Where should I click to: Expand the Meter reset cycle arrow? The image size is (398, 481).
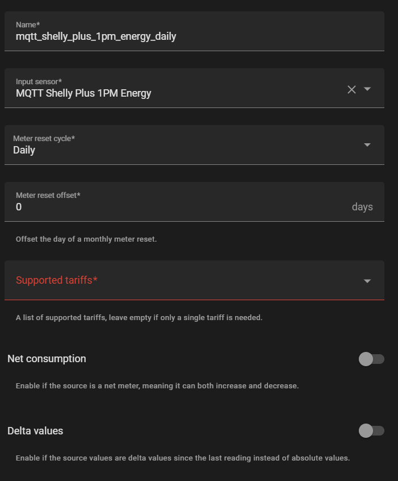367,145
